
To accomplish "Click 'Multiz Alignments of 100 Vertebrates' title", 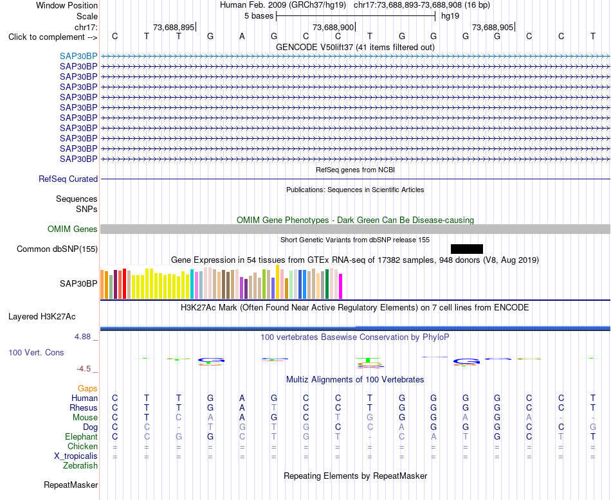I will coord(355,380).
